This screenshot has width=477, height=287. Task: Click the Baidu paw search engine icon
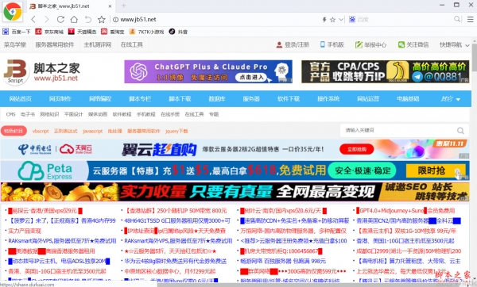coord(352,19)
